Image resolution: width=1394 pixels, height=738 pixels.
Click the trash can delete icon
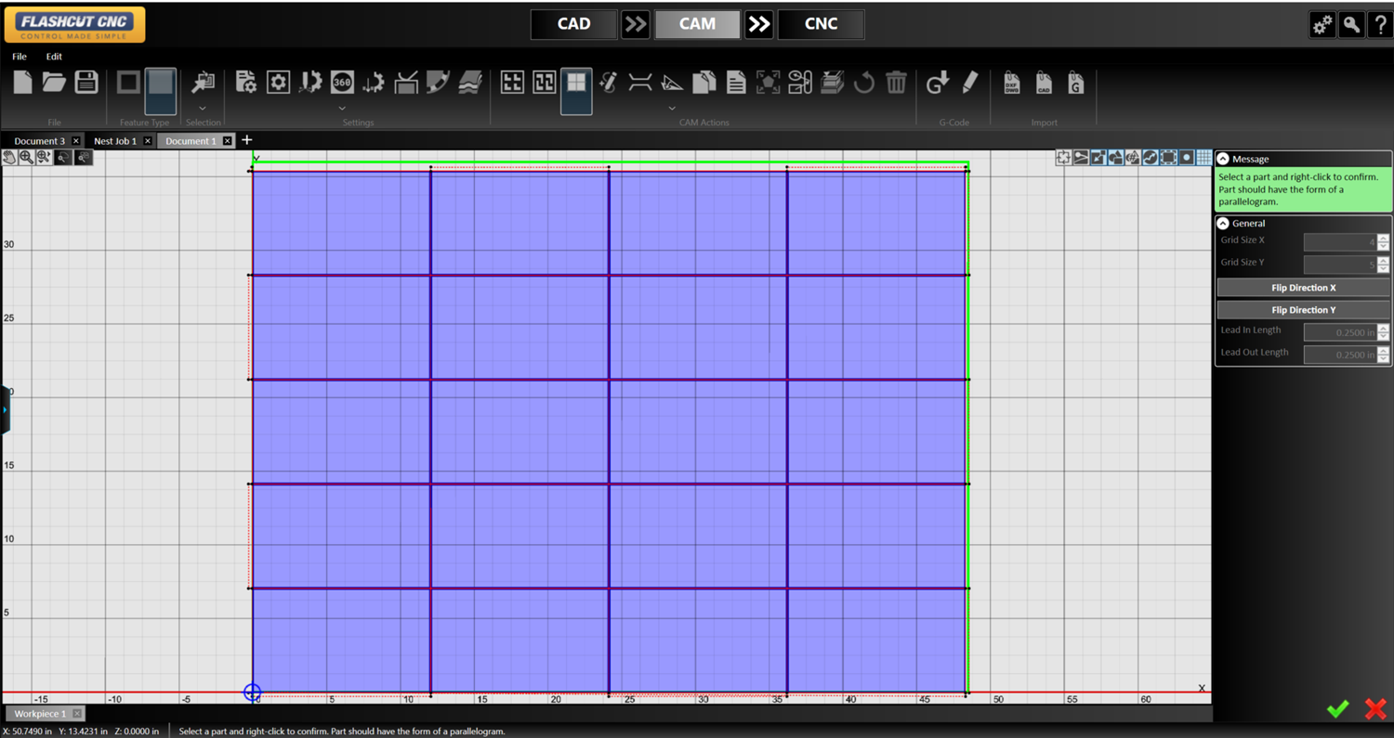[x=896, y=83]
